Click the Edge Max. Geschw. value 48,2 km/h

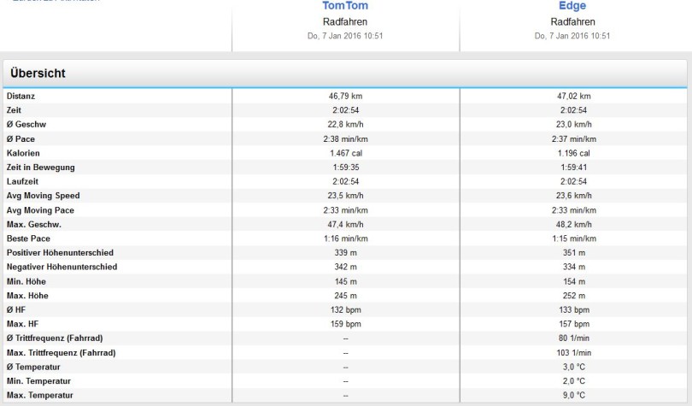(x=572, y=224)
